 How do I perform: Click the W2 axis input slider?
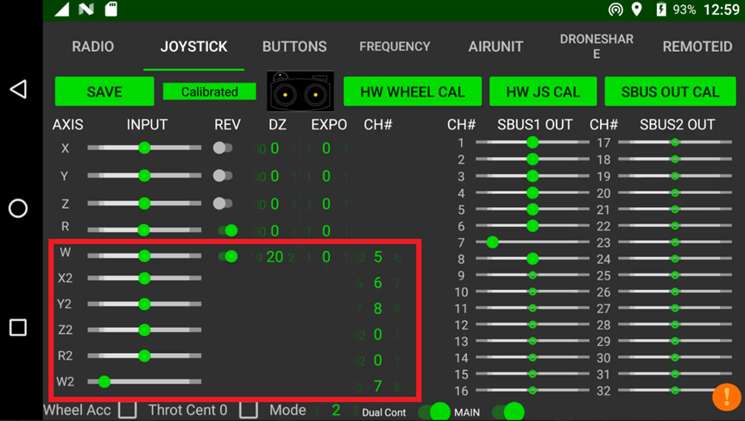144,381
